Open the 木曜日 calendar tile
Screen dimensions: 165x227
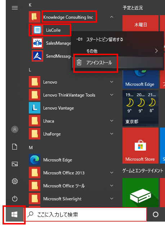coord(141,23)
